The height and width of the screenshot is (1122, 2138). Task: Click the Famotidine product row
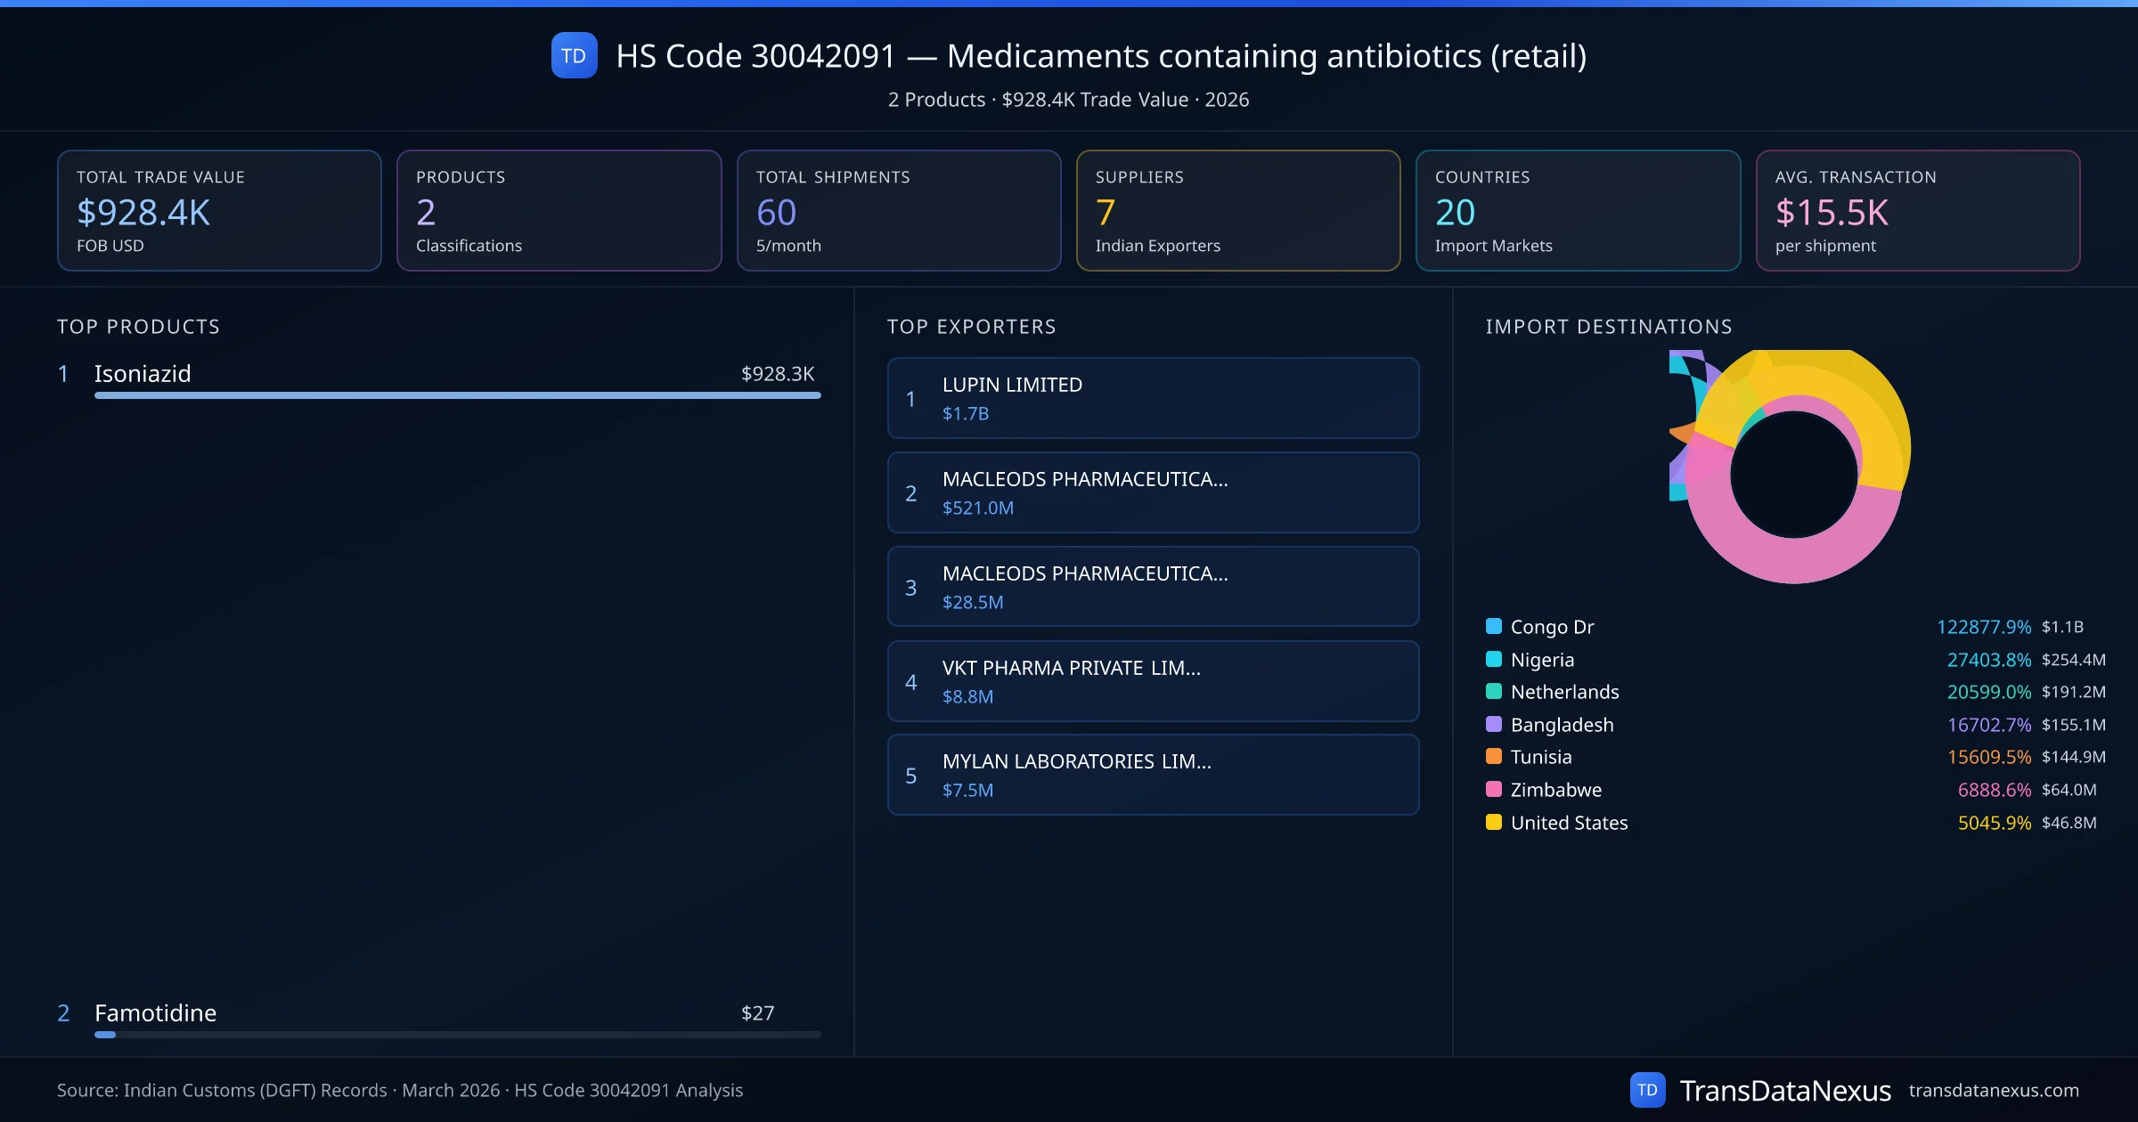(x=437, y=1013)
